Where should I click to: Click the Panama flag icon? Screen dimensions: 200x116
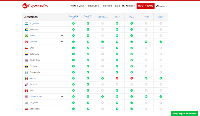(26, 85)
